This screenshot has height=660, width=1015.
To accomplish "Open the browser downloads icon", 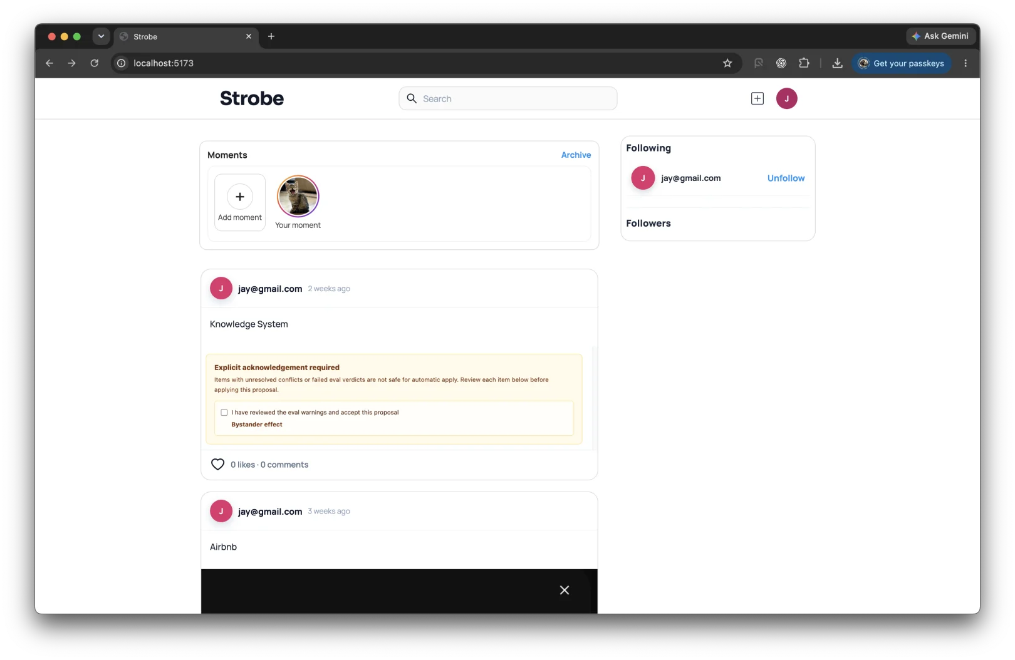I will [x=837, y=63].
